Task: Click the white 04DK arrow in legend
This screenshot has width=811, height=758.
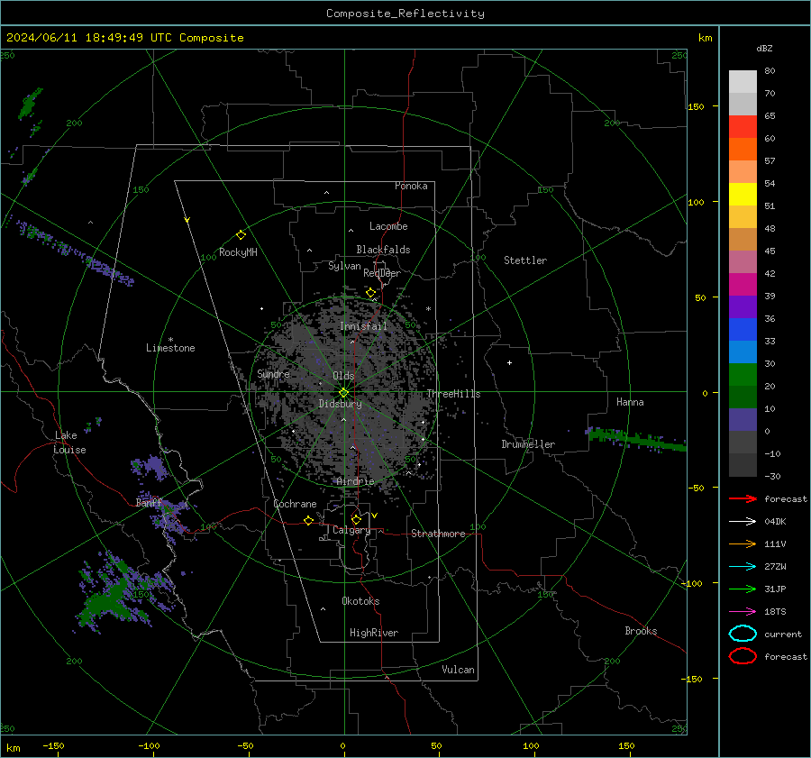Action: [743, 522]
